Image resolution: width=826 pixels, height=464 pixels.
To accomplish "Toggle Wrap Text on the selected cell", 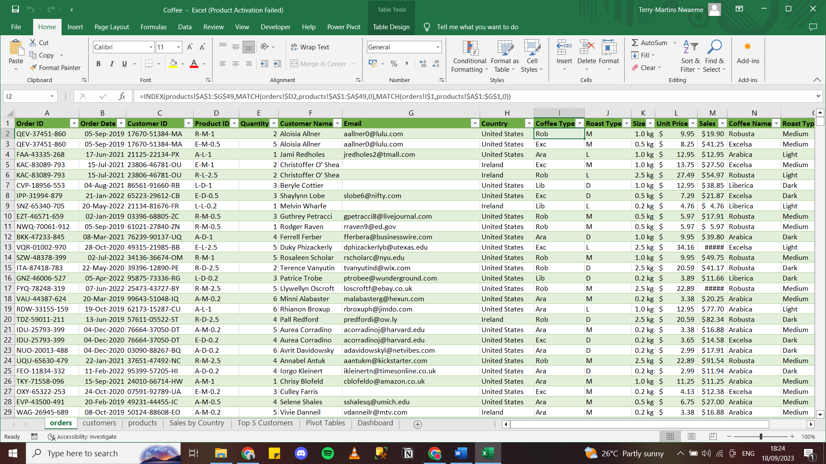I will pos(310,47).
